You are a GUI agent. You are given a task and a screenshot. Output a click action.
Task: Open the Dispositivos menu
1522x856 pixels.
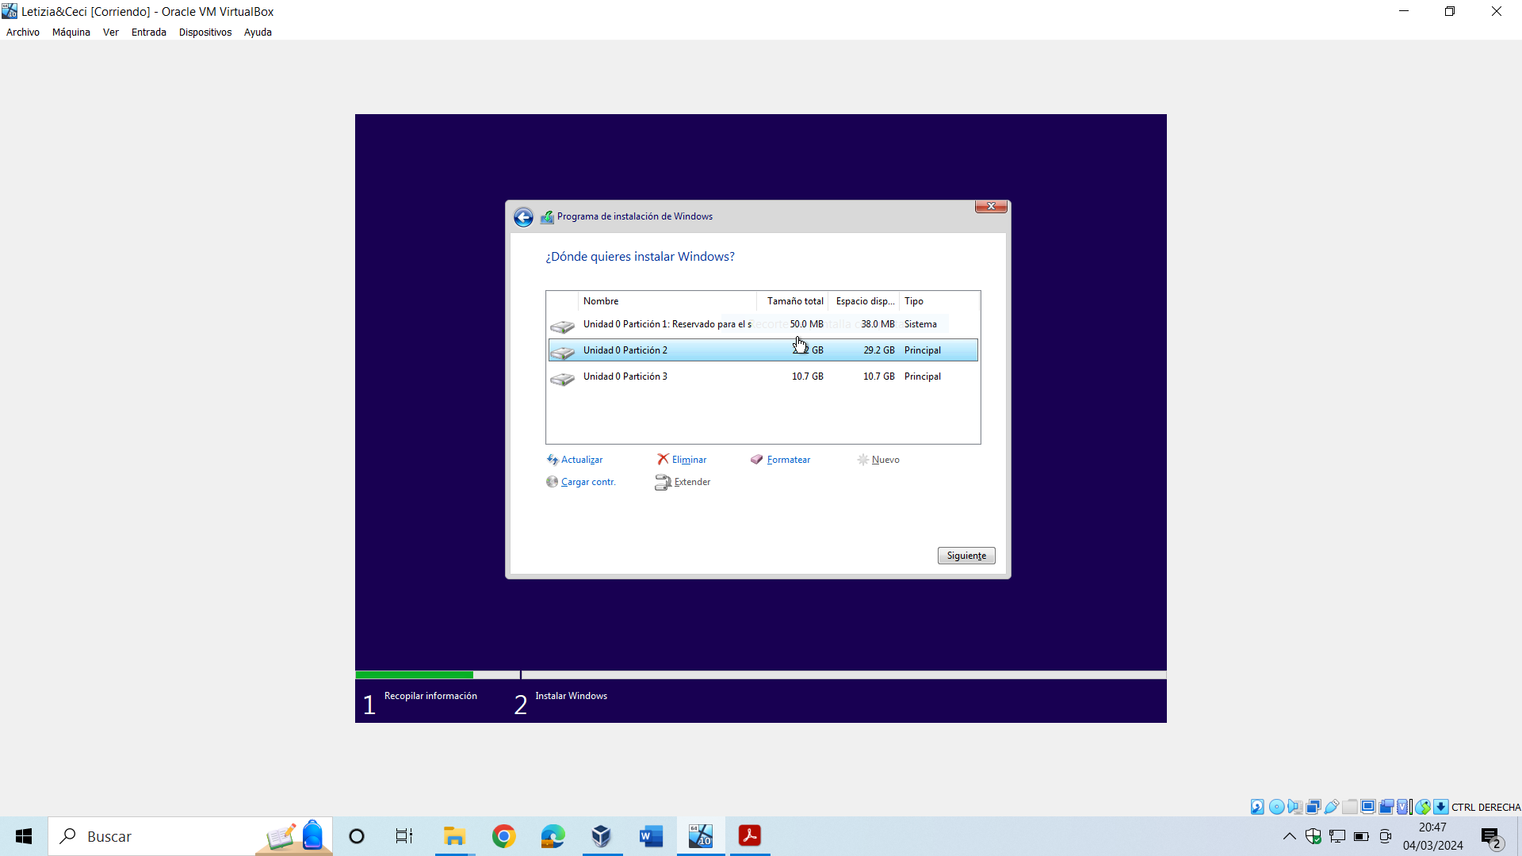pyautogui.click(x=205, y=32)
